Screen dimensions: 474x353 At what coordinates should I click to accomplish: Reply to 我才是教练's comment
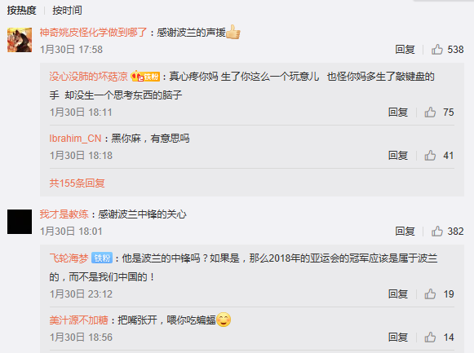[x=405, y=231]
